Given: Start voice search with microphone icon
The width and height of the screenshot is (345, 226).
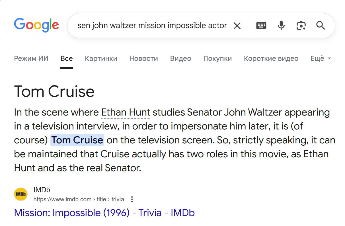Looking at the screenshot, I should pos(281,26).
